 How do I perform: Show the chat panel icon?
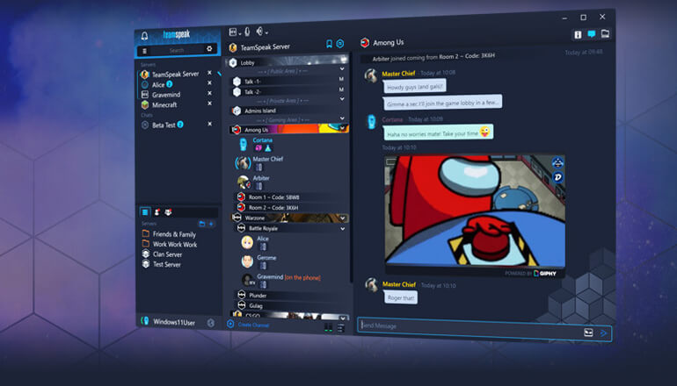click(x=592, y=33)
